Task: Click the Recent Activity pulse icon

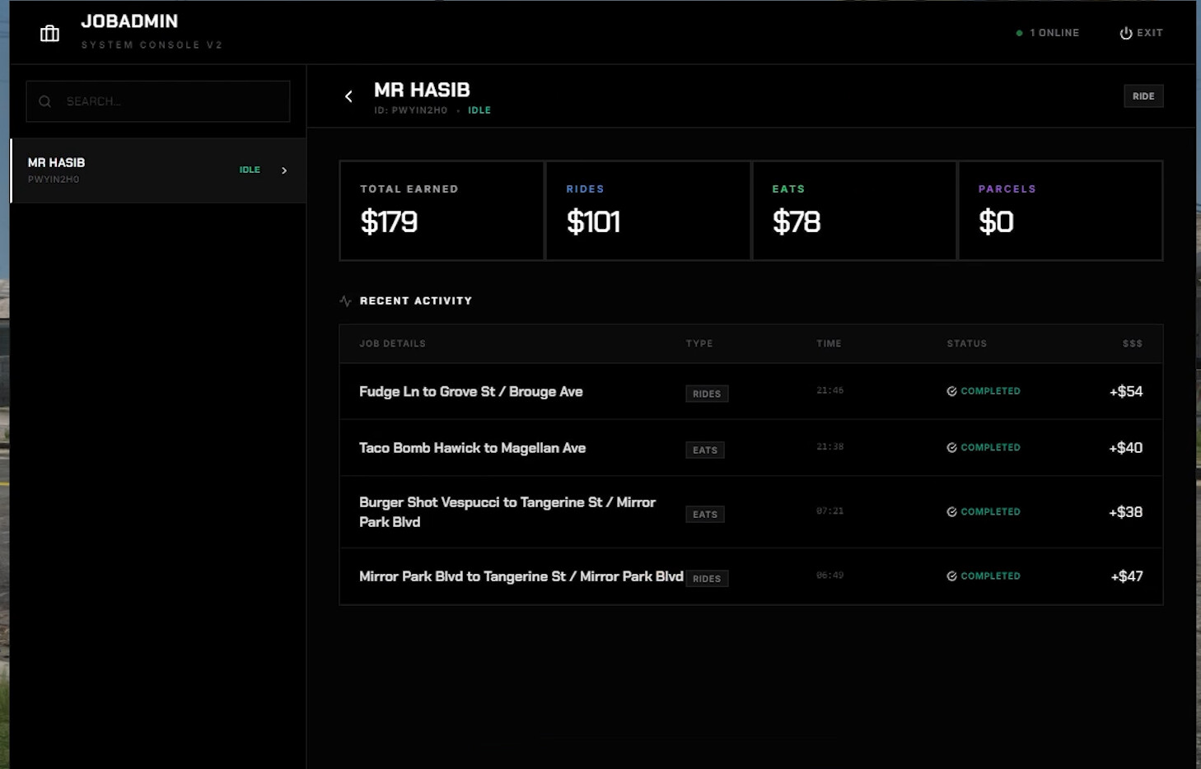Action: click(345, 301)
